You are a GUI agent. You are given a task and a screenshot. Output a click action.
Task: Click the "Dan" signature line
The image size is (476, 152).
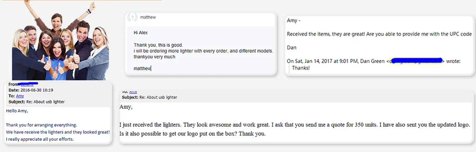pos(291,47)
